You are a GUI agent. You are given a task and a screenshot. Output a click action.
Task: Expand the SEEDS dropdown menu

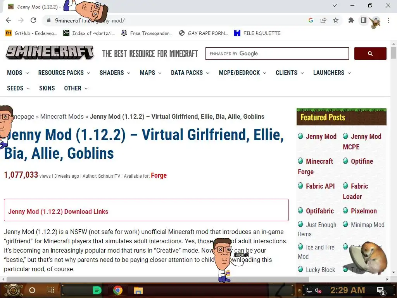click(x=18, y=88)
